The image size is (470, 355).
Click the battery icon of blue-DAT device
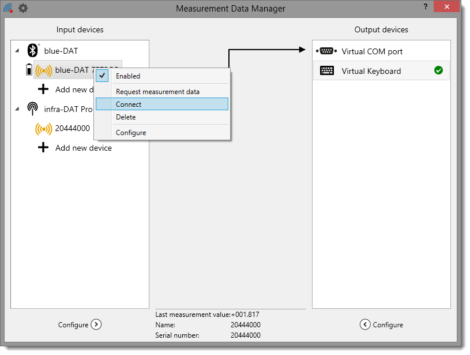click(x=29, y=70)
